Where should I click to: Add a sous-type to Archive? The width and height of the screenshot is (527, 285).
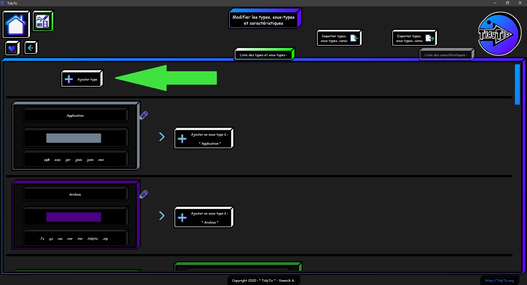pyautogui.click(x=204, y=217)
